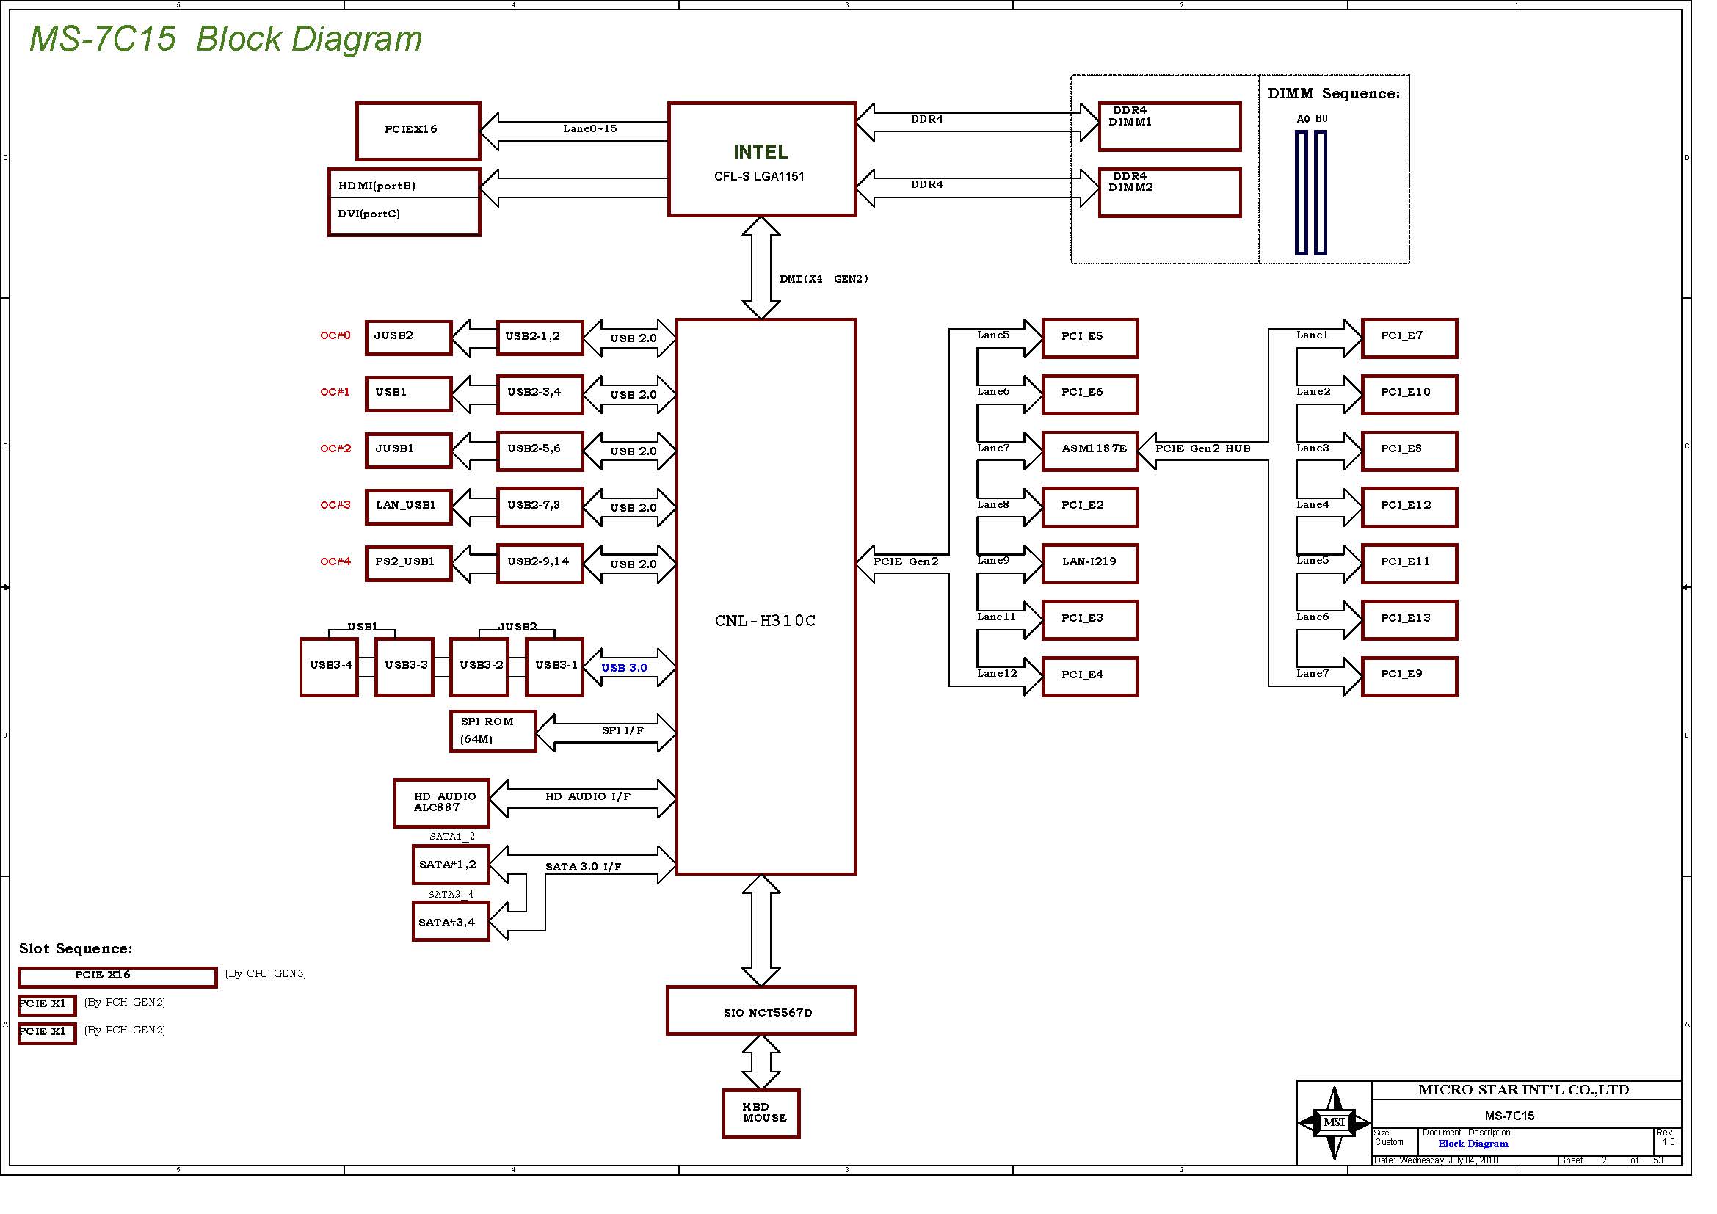Click the KBD MOUSE box

click(761, 1113)
